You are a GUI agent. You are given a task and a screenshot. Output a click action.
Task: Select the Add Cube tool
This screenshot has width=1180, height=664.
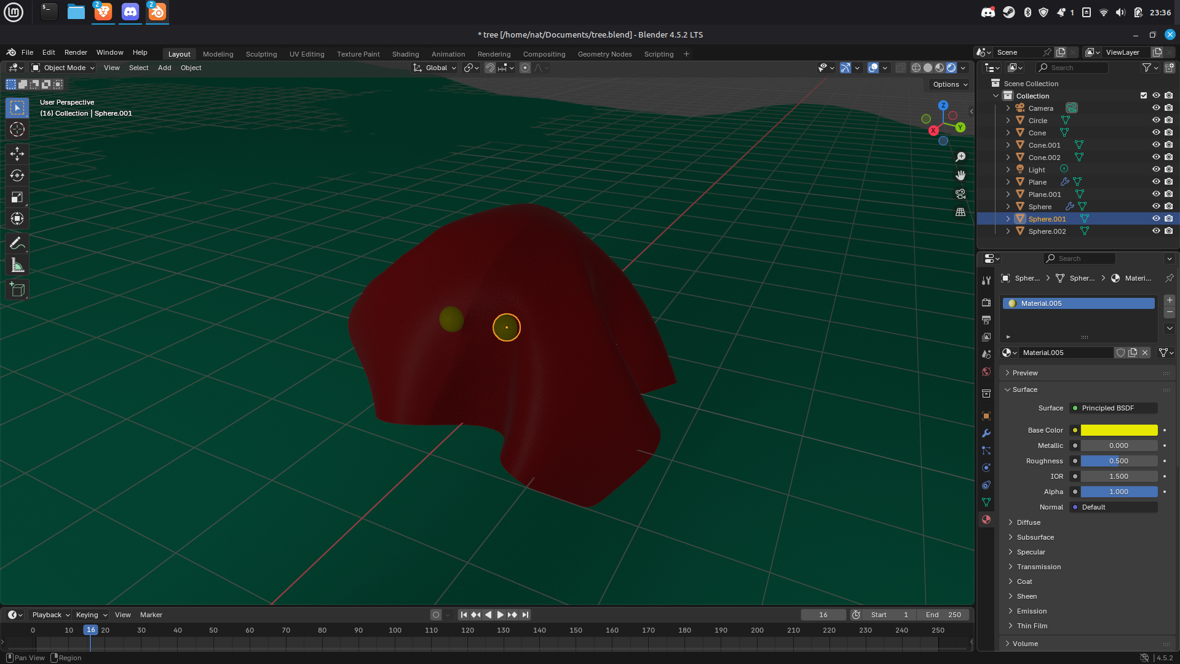(x=17, y=290)
